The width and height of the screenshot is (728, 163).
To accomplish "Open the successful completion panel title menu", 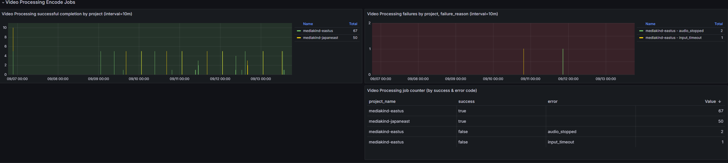I will [x=67, y=14].
